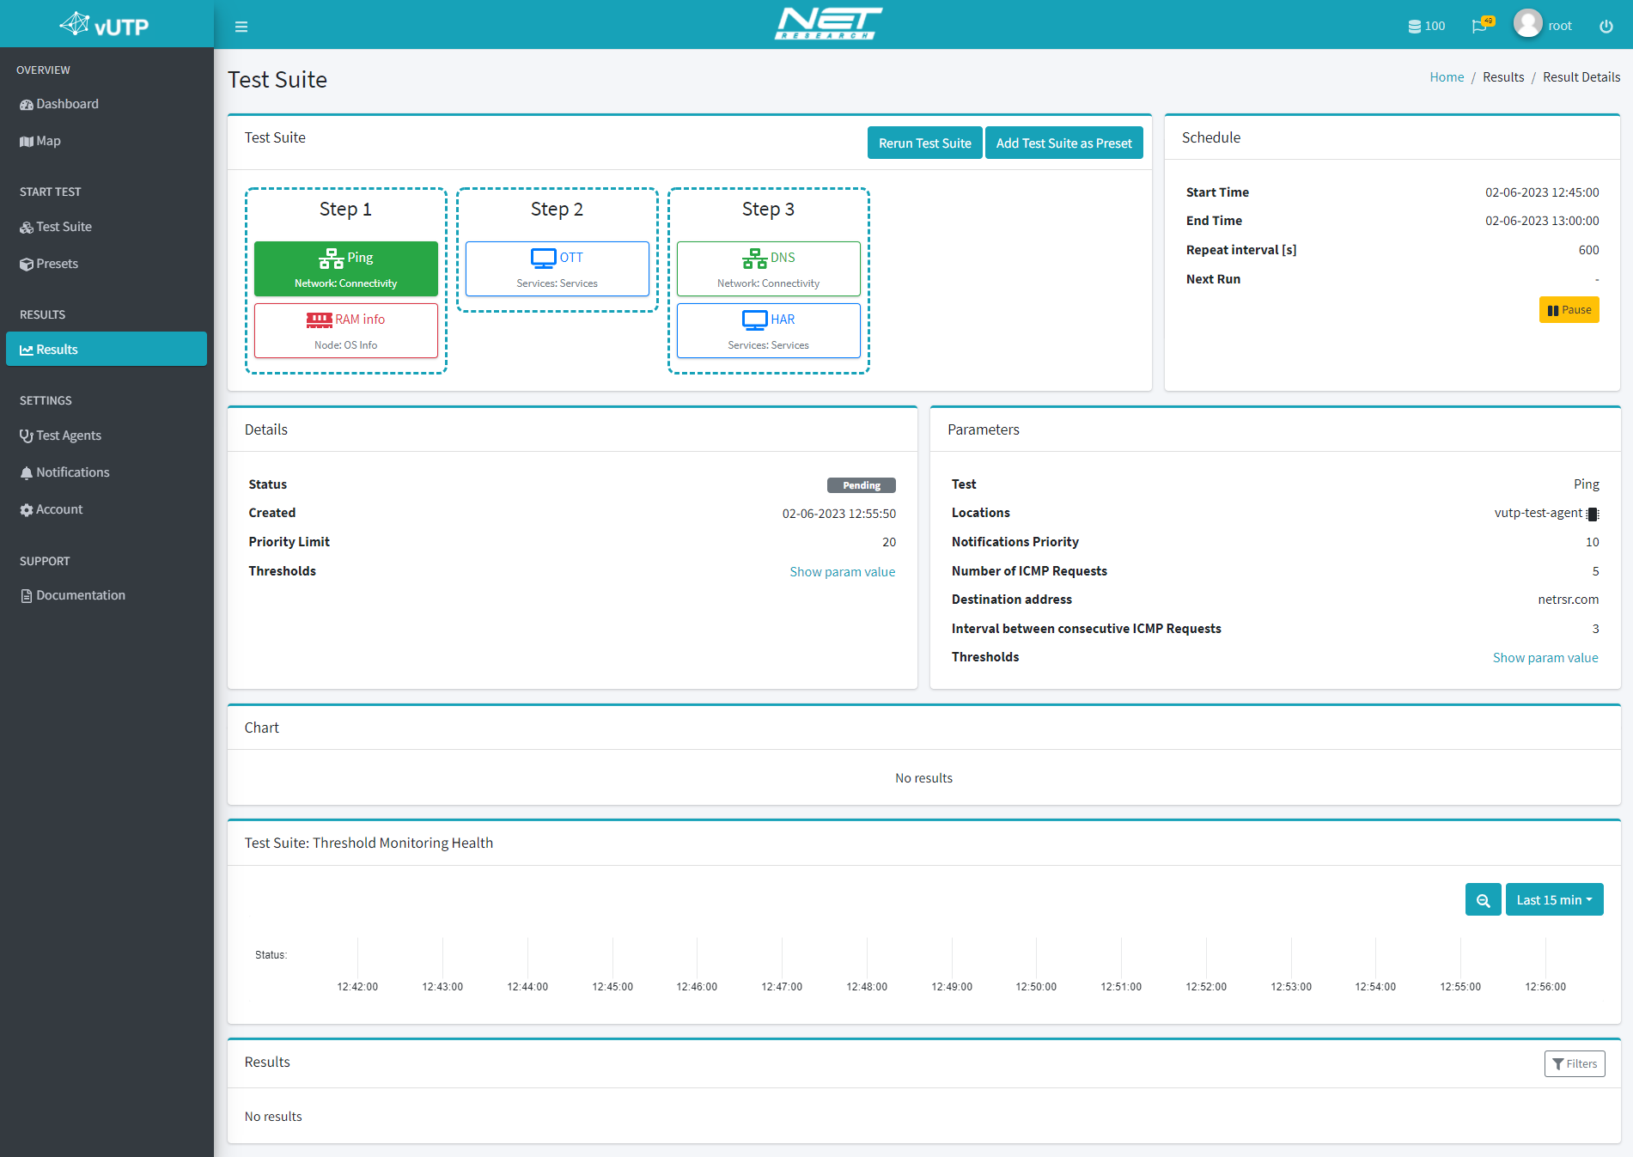Click the credits database icon showing 100

click(x=1426, y=26)
